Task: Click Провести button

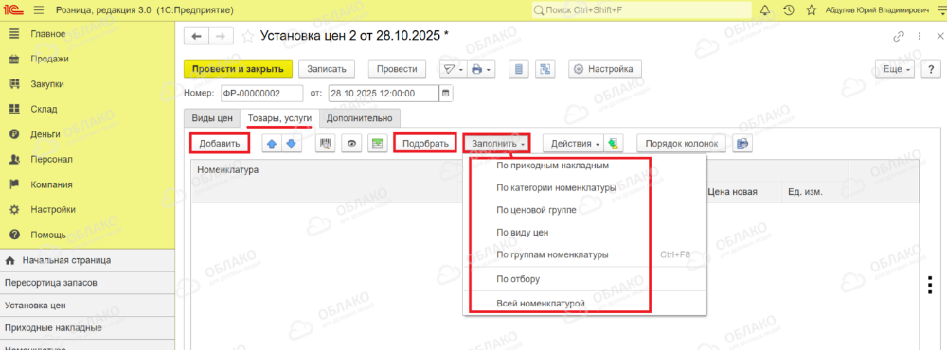Action: pyautogui.click(x=397, y=69)
